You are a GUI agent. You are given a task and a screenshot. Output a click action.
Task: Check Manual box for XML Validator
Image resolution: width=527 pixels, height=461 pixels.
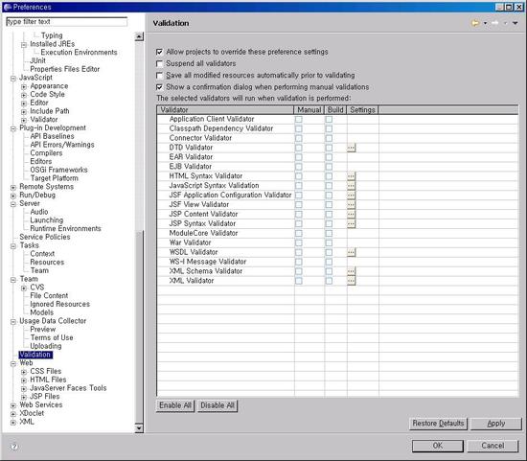tap(298, 281)
